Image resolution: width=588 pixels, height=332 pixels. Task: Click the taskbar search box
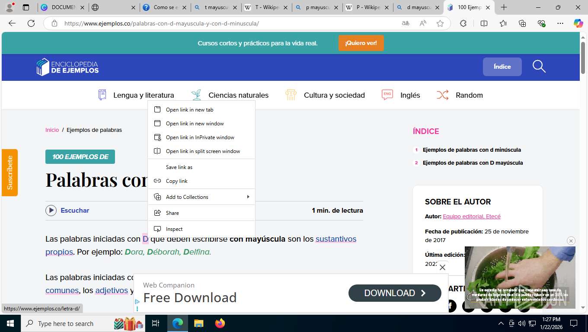[x=83, y=323]
